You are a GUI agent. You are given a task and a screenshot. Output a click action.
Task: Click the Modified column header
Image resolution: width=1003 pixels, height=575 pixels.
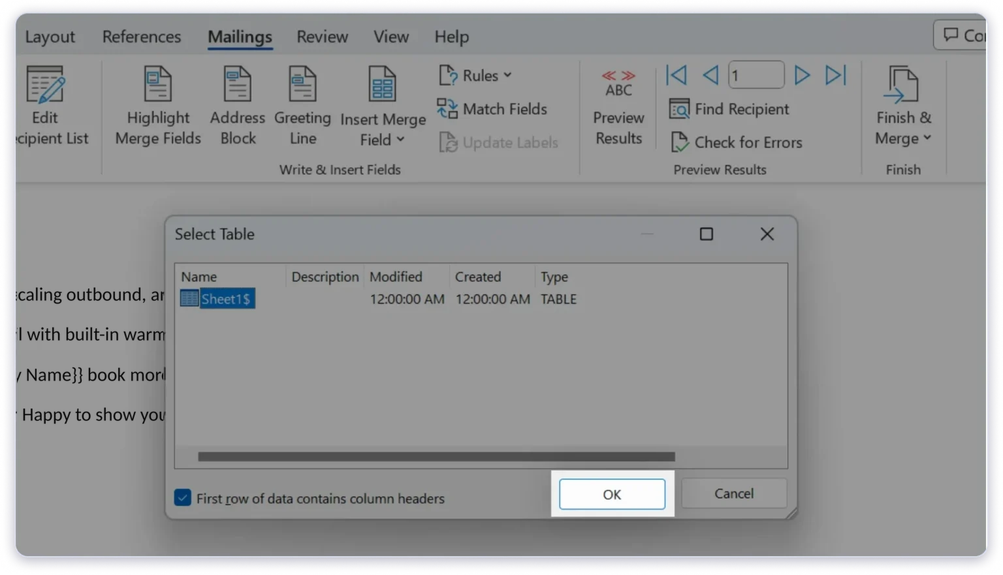tap(407, 277)
